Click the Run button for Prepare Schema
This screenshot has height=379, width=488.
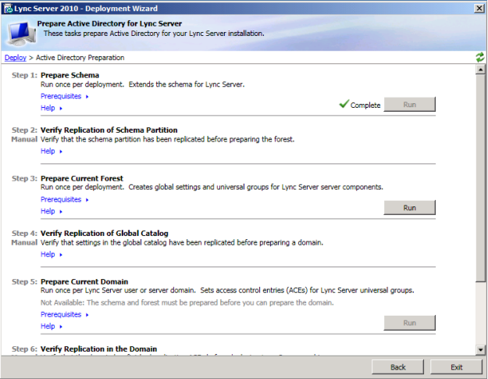point(409,105)
